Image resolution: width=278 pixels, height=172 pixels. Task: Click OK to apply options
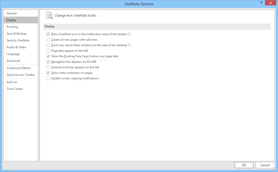244,165
